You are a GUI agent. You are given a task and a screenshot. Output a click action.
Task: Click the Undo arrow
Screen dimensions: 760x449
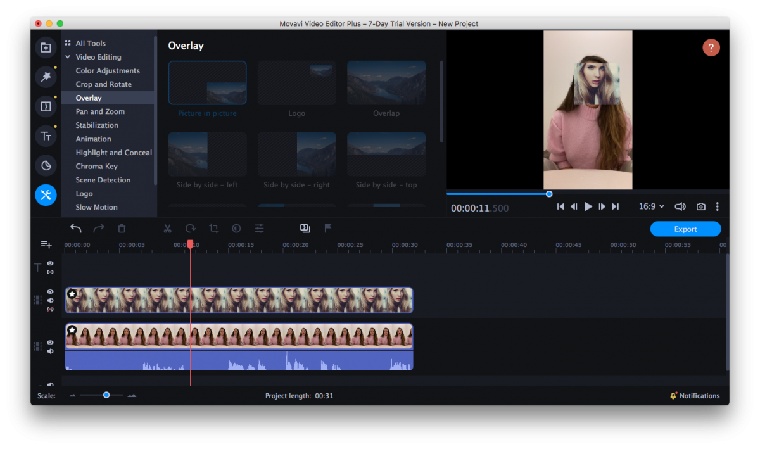click(76, 228)
